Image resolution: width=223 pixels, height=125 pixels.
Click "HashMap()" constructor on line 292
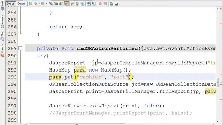point(114,70)
